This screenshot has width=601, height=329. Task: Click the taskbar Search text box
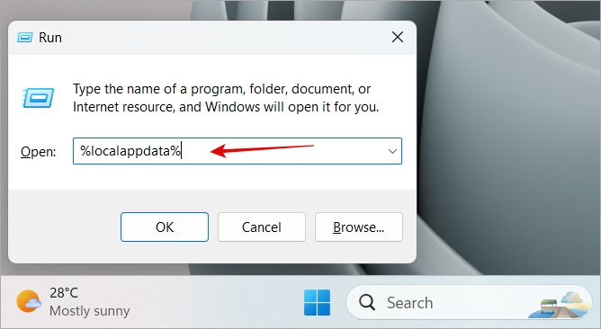click(x=469, y=303)
